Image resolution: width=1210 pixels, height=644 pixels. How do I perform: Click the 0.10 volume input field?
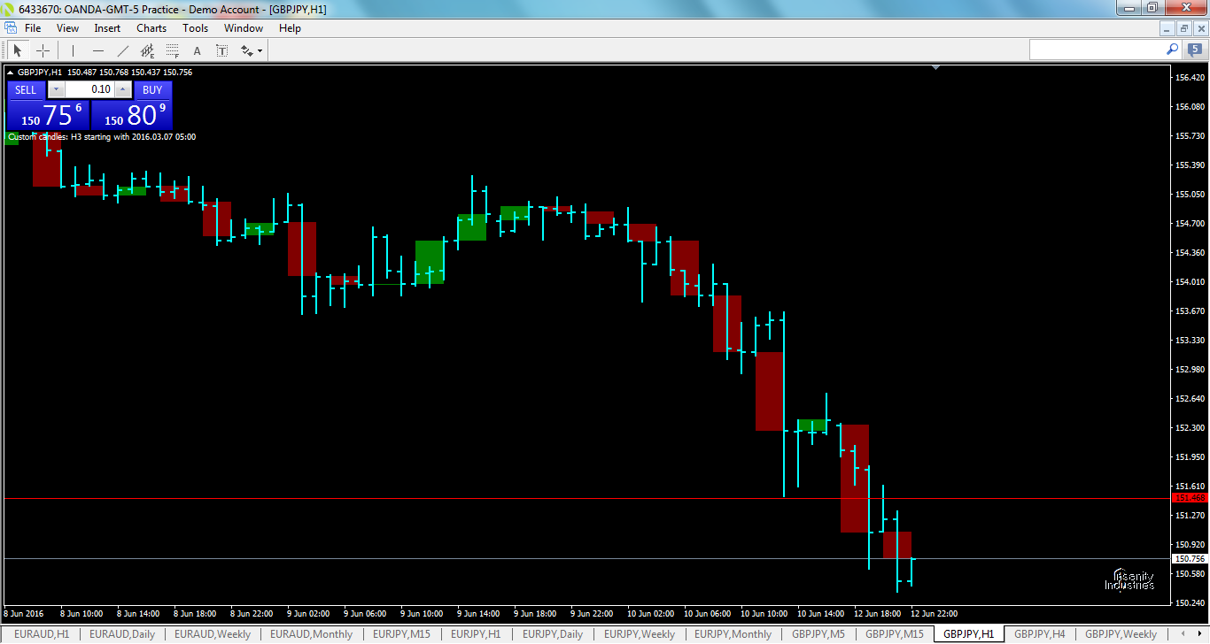(89, 89)
